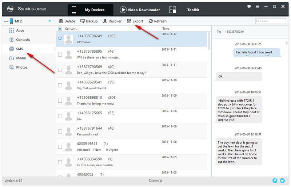Click the Contacts person icon

point(12,40)
